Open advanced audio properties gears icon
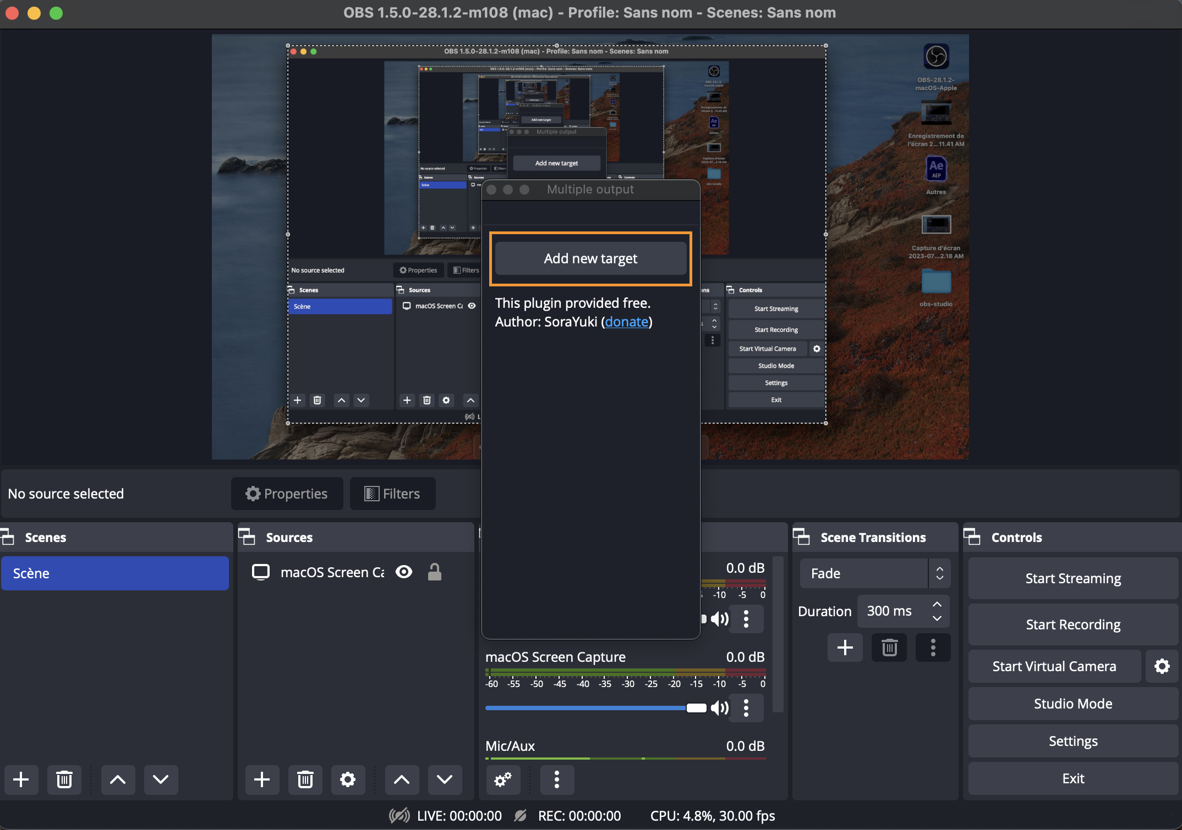 click(502, 779)
